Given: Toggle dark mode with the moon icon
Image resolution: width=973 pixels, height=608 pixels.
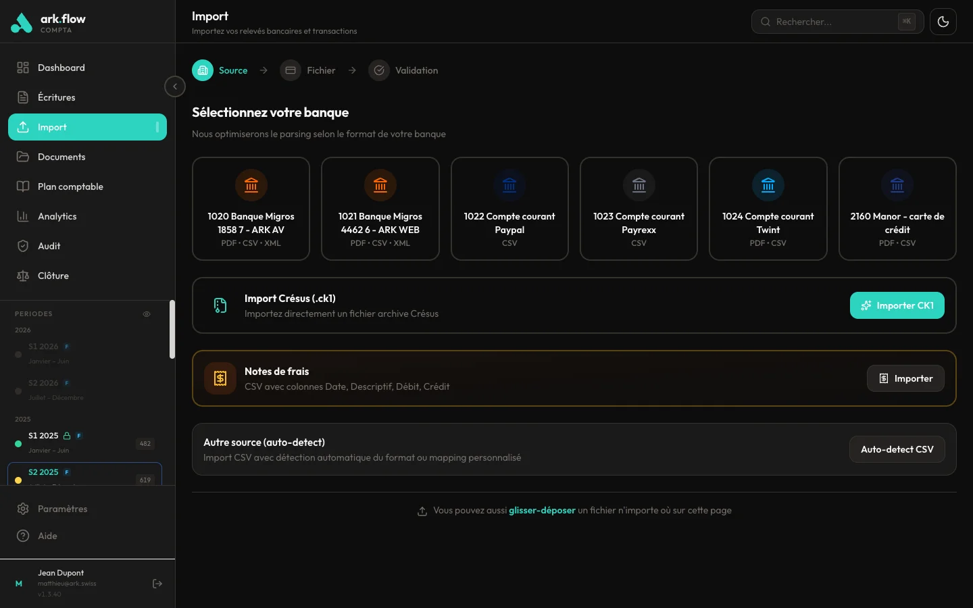Looking at the screenshot, I should (x=943, y=21).
